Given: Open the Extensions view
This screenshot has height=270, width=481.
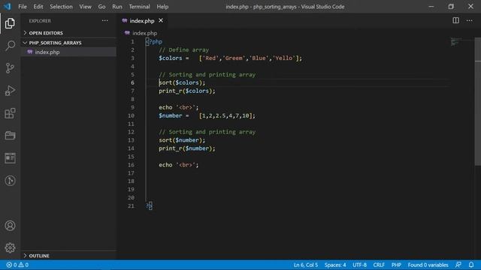Looking at the screenshot, I should (x=10, y=113).
